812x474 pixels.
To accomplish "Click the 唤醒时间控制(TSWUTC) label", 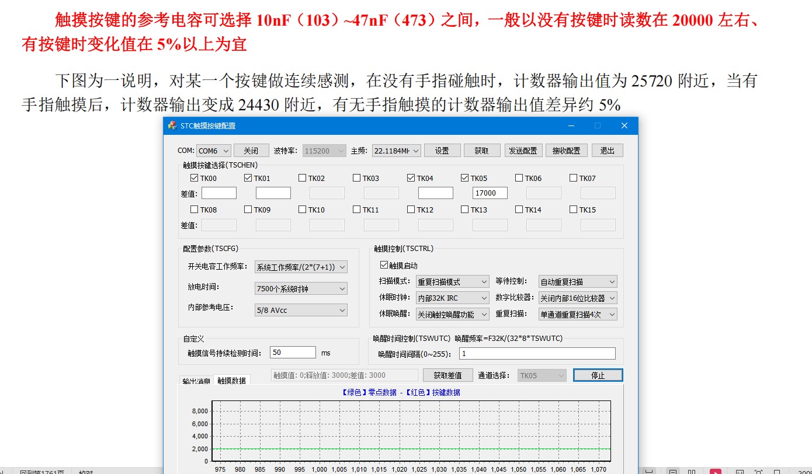I will pos(412,338).
